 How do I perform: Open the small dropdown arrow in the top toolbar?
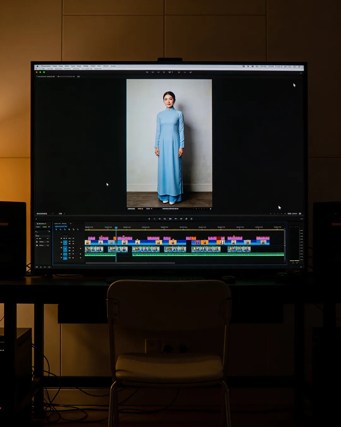pyautogui.click(x=172, y=72)
